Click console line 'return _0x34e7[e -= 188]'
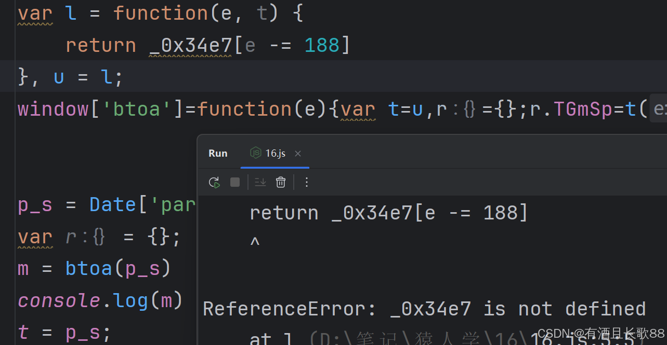This screenshot has height=345, width=667. pos(388,213)
